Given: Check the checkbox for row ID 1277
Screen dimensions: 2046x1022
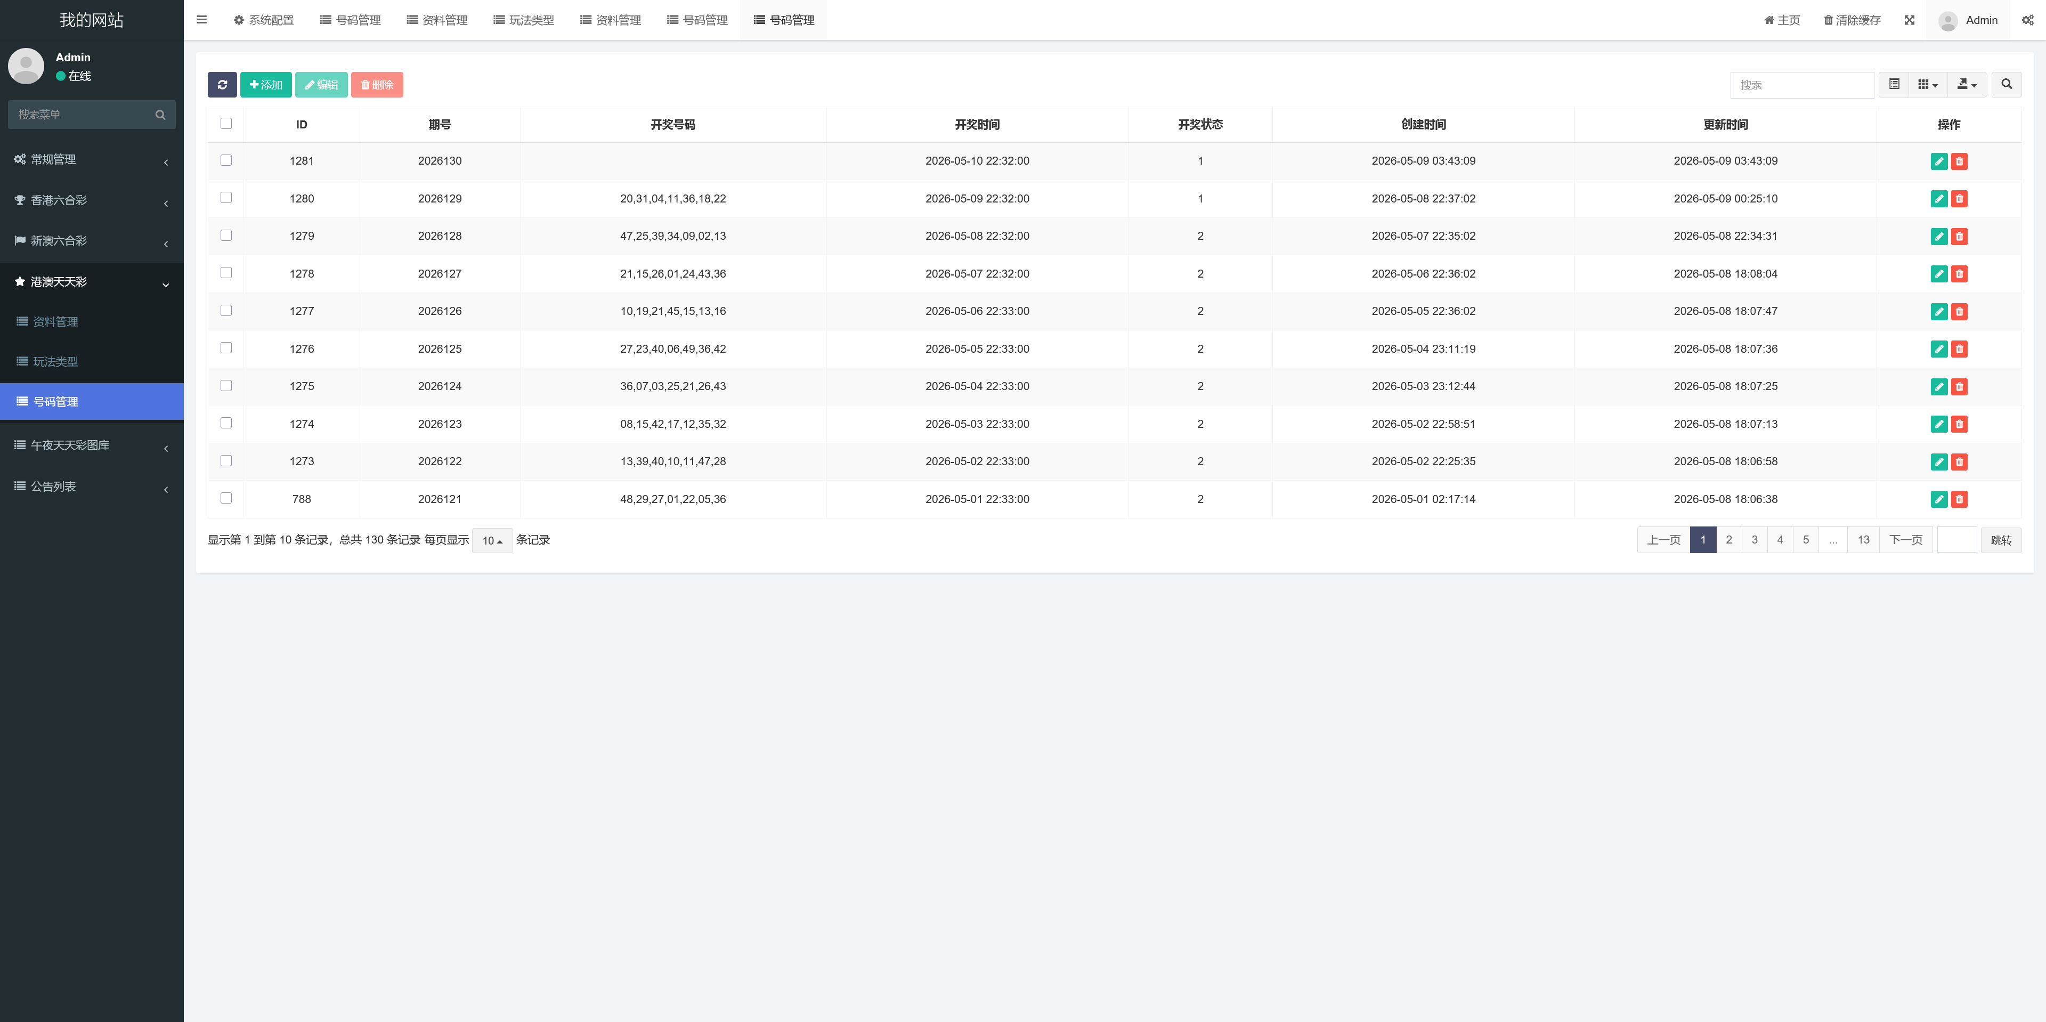Looking at the screenshot, I should click(226, 311).
